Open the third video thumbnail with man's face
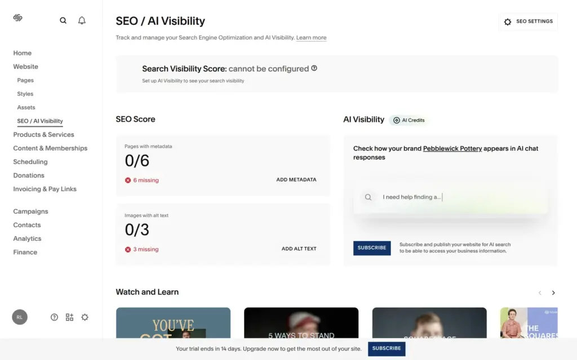This screenshot has height=360, width=577. pos(429,322)
